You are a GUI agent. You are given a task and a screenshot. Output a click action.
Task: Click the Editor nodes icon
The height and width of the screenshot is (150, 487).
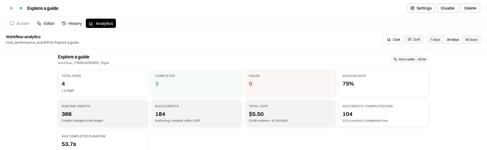tap(39, 23)
